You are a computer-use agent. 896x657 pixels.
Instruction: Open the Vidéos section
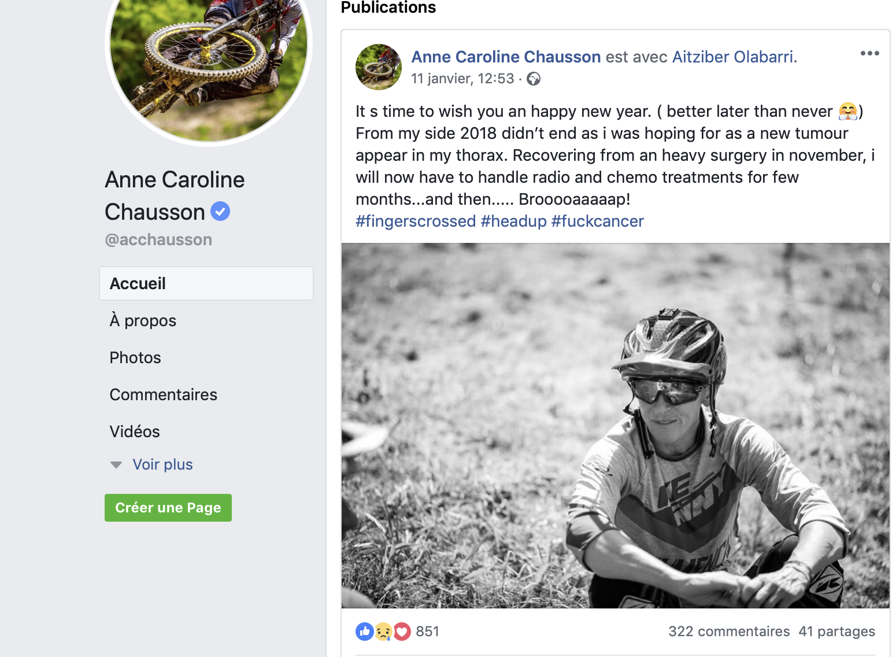coord(135,431)
